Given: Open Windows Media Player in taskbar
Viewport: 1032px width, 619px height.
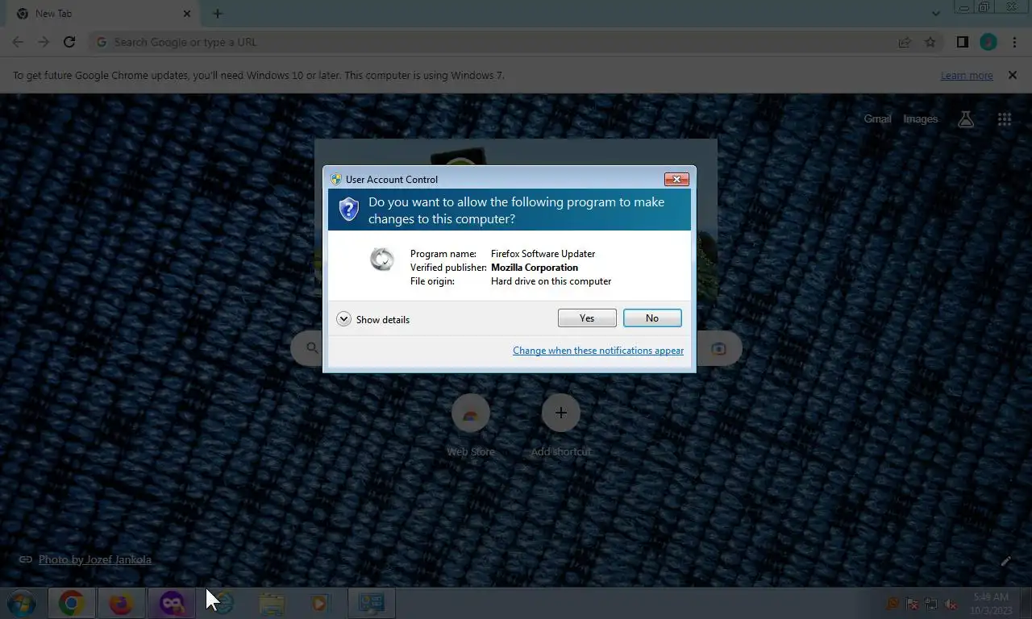Looking at the screenshot, I should [321, 603].
